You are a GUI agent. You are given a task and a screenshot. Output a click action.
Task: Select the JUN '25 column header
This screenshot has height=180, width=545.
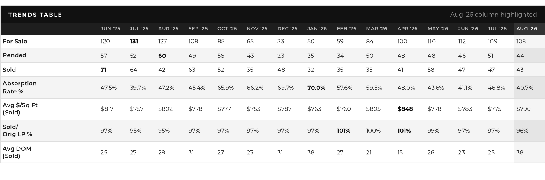tap(110, 28)
